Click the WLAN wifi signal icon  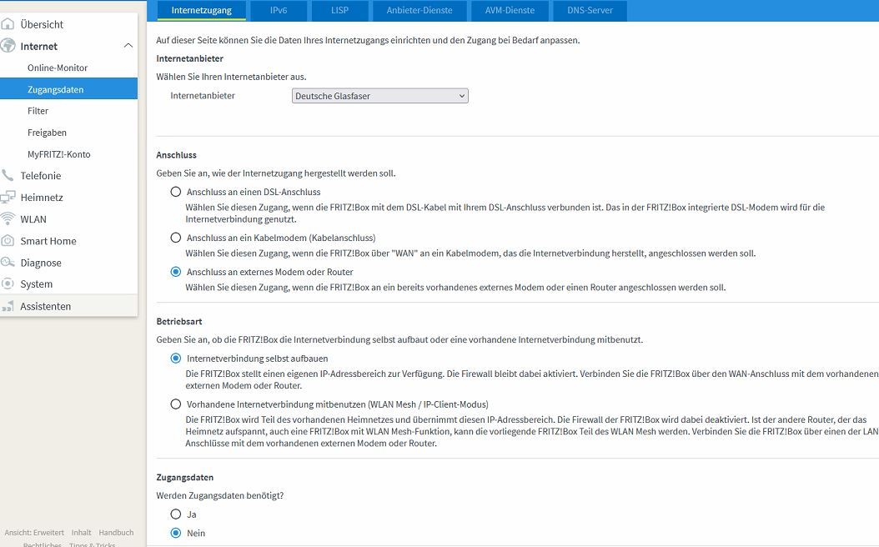coord(8,219)
